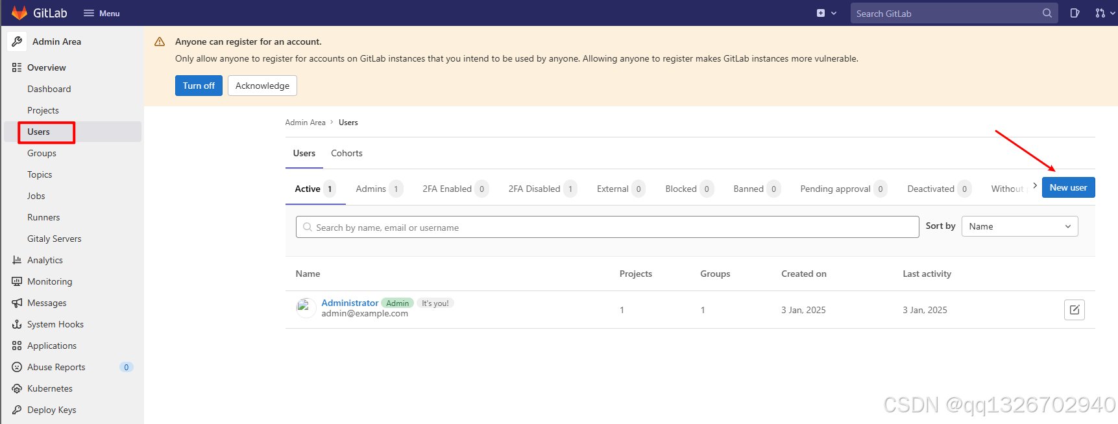The width and height of the screenshot is (1118, 424).
Task: Open Kubernetes section
Action: pyautogui.click(x=50, y=388)
